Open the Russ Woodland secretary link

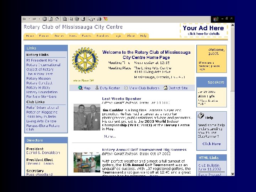coord(39,174)
